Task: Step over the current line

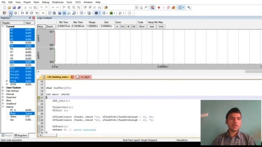Action: click(27, 13)
